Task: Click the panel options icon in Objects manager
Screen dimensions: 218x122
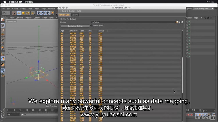Action: pos(214,18)
